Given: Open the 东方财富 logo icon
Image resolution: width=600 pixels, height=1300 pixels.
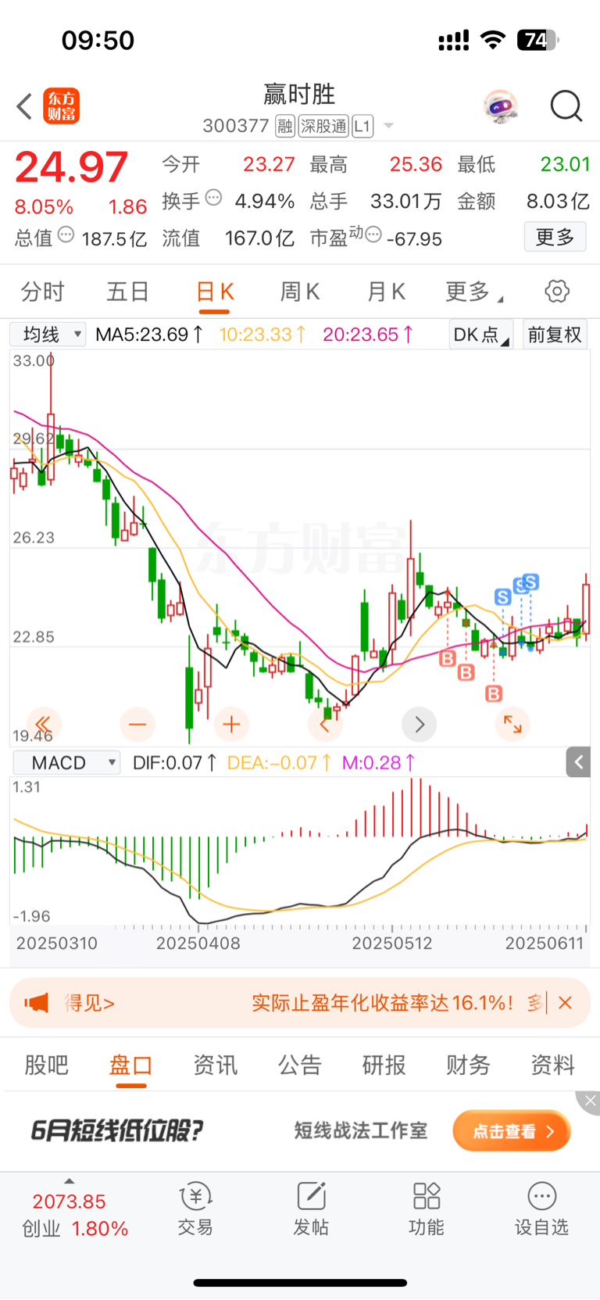Looking at the screenshot, I should pyautogui.click(x=61, y=106).
